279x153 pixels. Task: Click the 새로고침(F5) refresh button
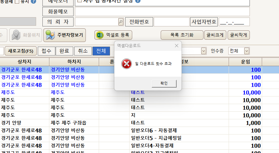21,51
